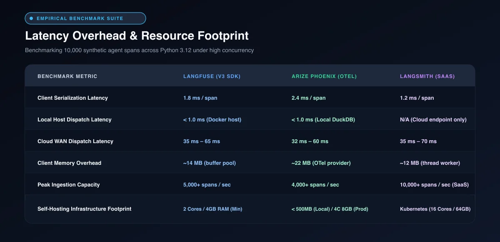The image size is (500, 242).
Task: Select the Arize Phoenix (OTEL) column header
Action: [324, 76]
